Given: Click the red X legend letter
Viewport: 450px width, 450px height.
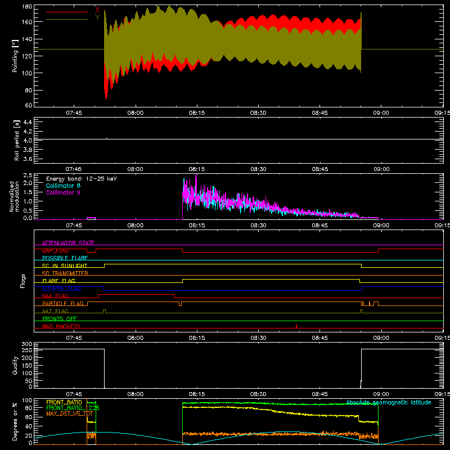Looking at the screenshot, I should (x=97, y=10).
